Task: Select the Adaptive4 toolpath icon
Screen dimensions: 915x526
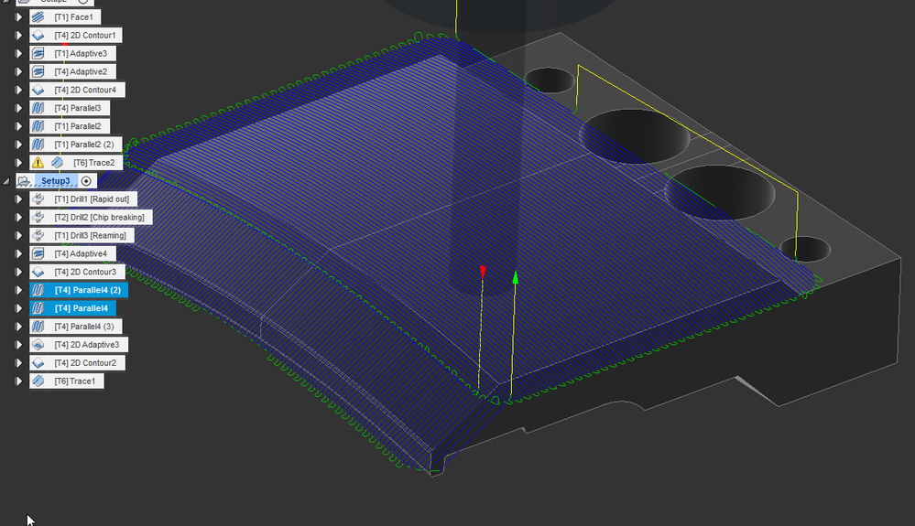Action: click(x=38, y=253)
